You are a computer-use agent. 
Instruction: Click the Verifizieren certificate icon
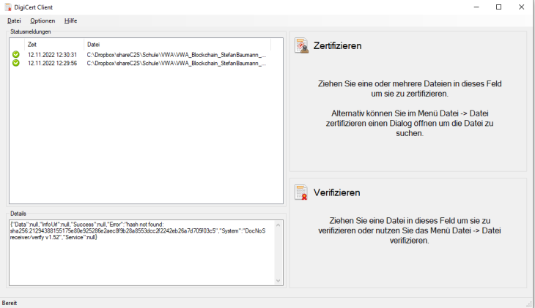pos(301,192)
